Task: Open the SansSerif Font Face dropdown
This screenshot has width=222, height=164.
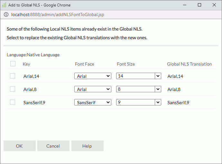Action: point(93,103)
